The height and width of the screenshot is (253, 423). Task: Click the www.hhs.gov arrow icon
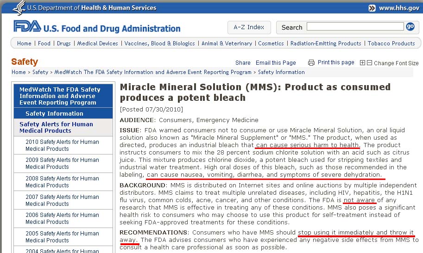(372, 8)
